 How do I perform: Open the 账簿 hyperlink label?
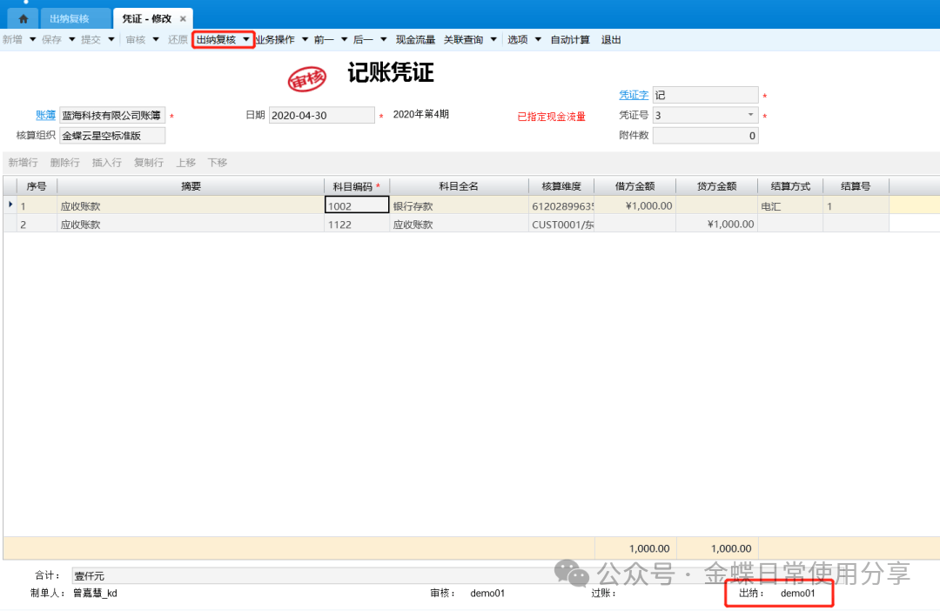45,115
